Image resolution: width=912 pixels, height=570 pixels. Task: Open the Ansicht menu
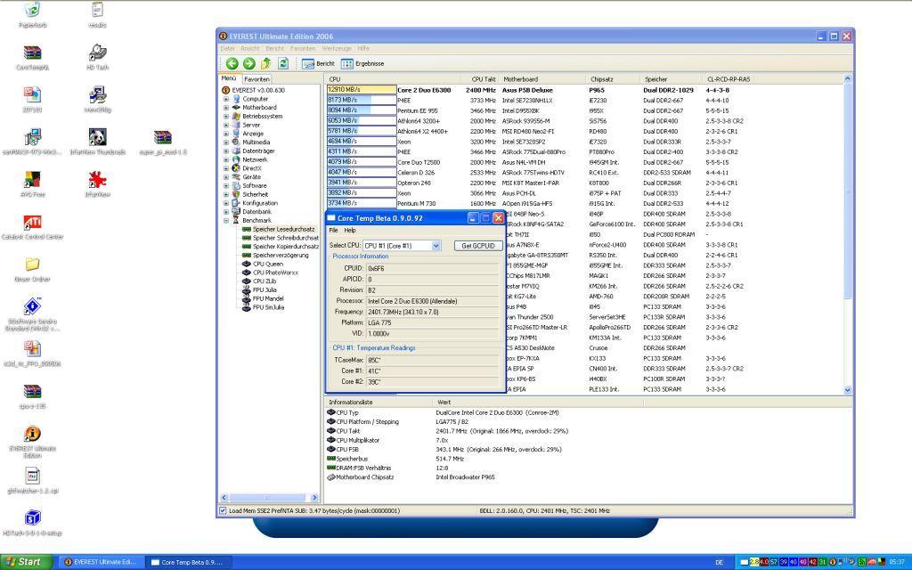(250, 49)
